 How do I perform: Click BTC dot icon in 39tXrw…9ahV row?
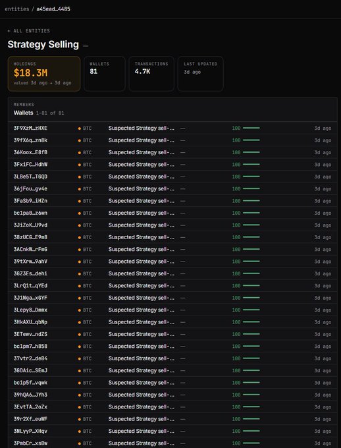coord(80,262)
